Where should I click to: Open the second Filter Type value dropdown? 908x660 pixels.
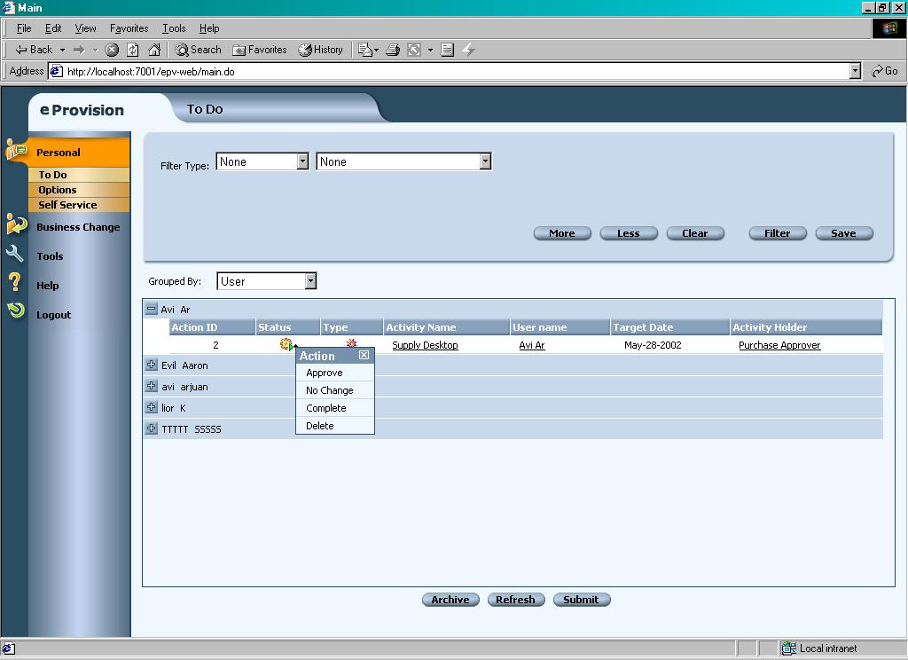485,161
